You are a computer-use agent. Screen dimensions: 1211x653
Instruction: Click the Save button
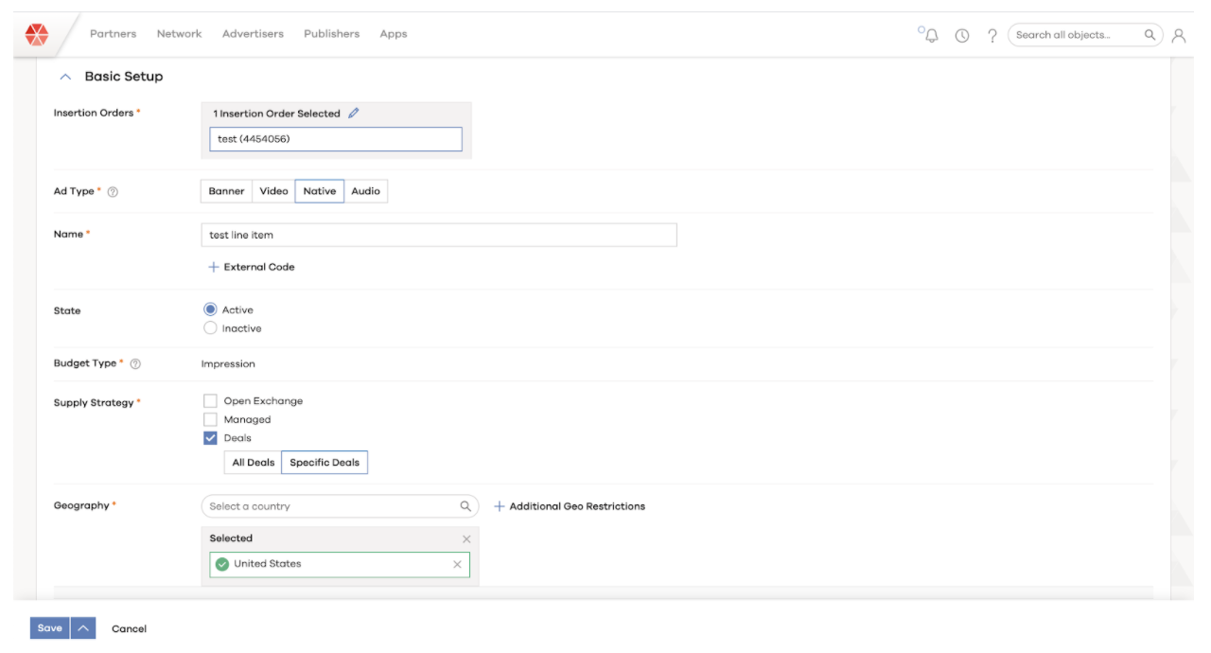50,628
